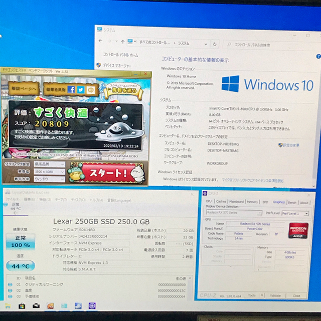Expand the address bar history dropdown
Viewport: 321px width, 321px height.
206,44
